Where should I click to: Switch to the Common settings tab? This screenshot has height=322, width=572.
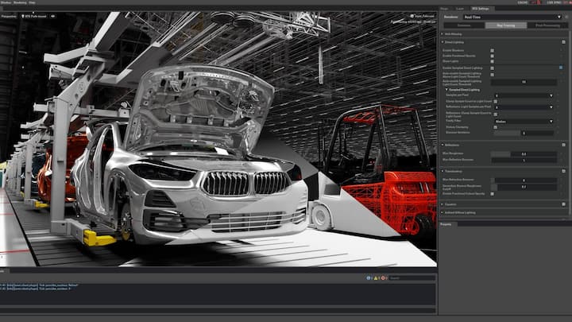pos(464,25)
